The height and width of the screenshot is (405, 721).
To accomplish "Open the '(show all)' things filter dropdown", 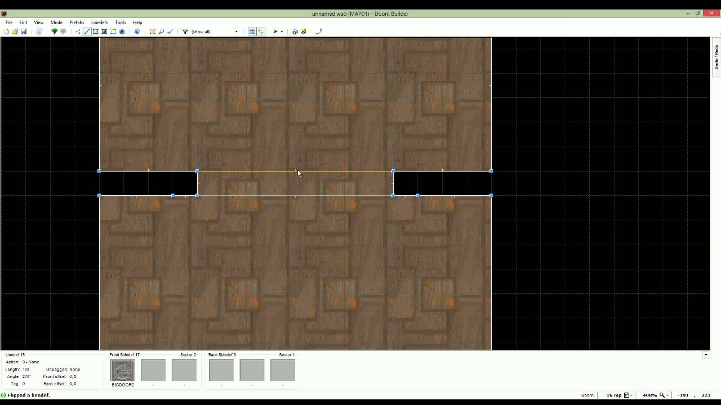I will [215, 31].
